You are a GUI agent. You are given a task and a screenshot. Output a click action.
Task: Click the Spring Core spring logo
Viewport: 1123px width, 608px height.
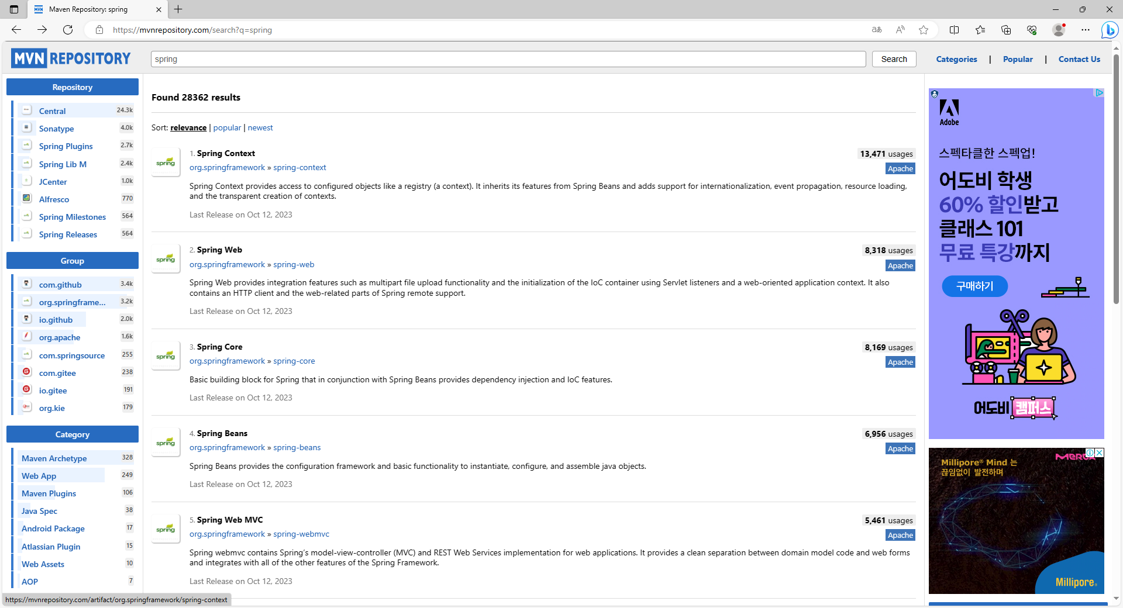[x=166, y=356]
